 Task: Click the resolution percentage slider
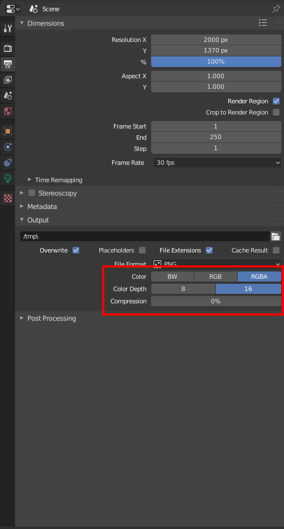(x=216, y=62)
